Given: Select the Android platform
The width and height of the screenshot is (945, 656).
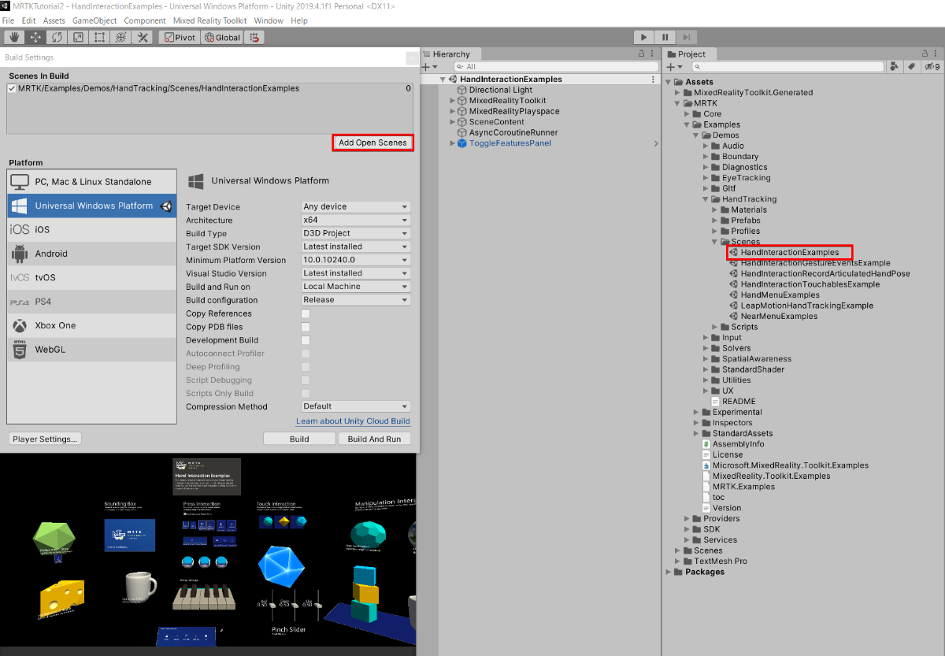Looking at the screenshot, I should tap(92, 254).
